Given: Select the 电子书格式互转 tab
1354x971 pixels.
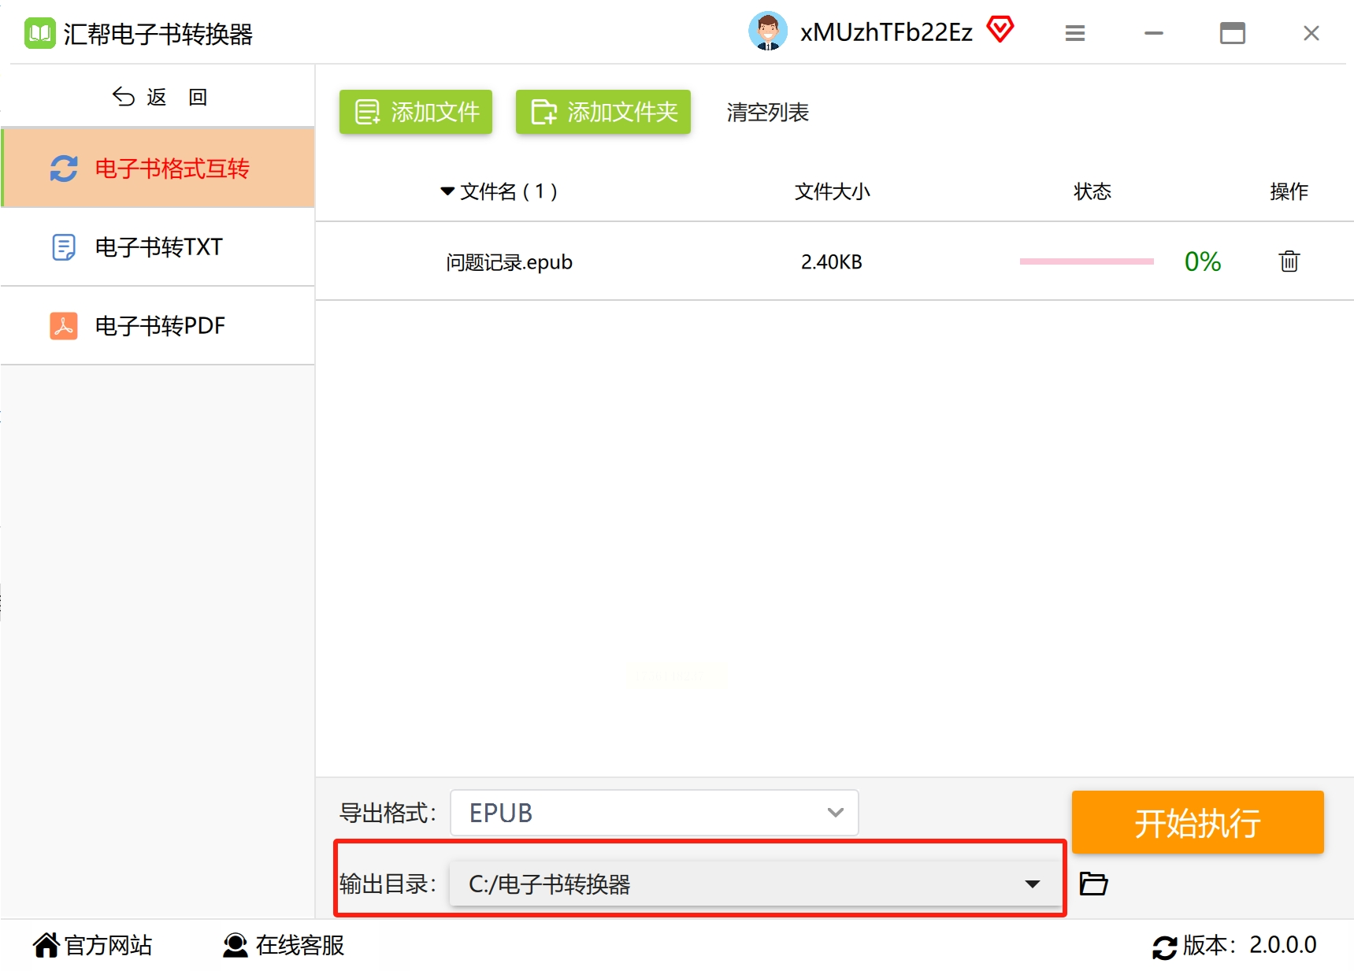Looking at the screenshot, I should (158, 168).
